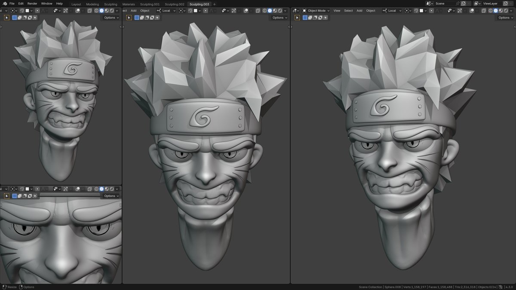The width and height of the screenshot is (516, 290).
Task: Open the Render menu
Action: [32, 3]
